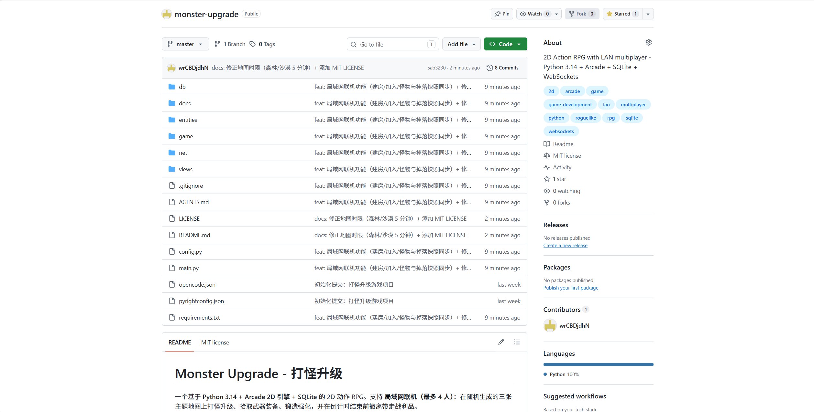Image resolution: width=814 pixels, height=412 pixels.
Task: Click the wrCBDjdhN username in commit bar
Action: 193,68
